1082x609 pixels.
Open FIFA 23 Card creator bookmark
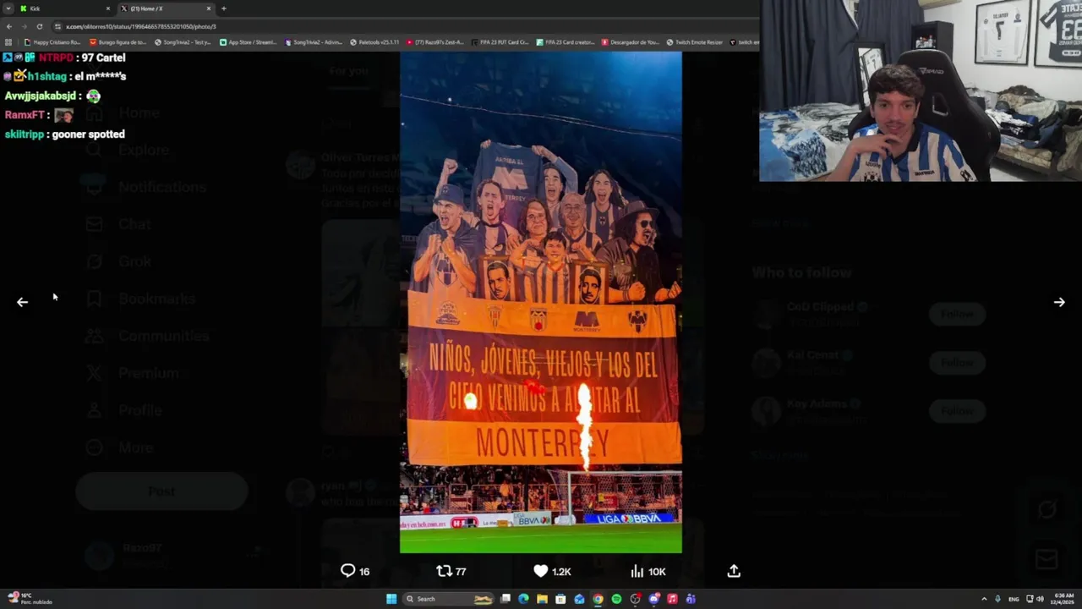(566, 42)
